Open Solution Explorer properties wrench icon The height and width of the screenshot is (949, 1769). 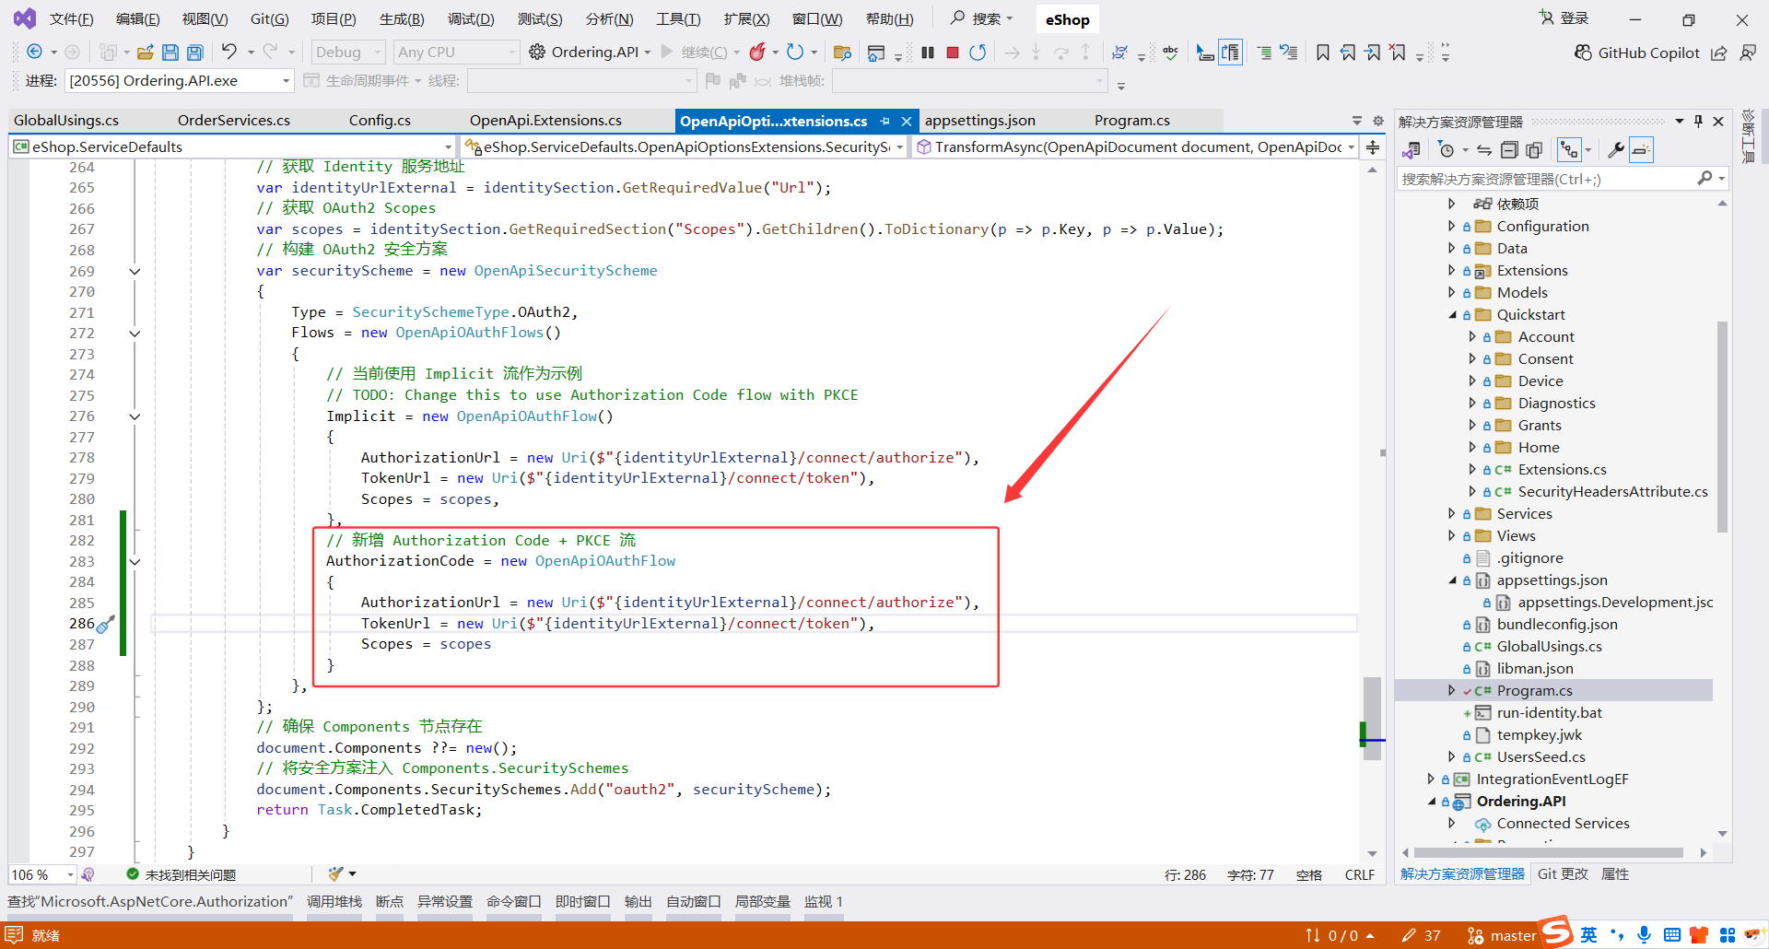[1615, 150]
